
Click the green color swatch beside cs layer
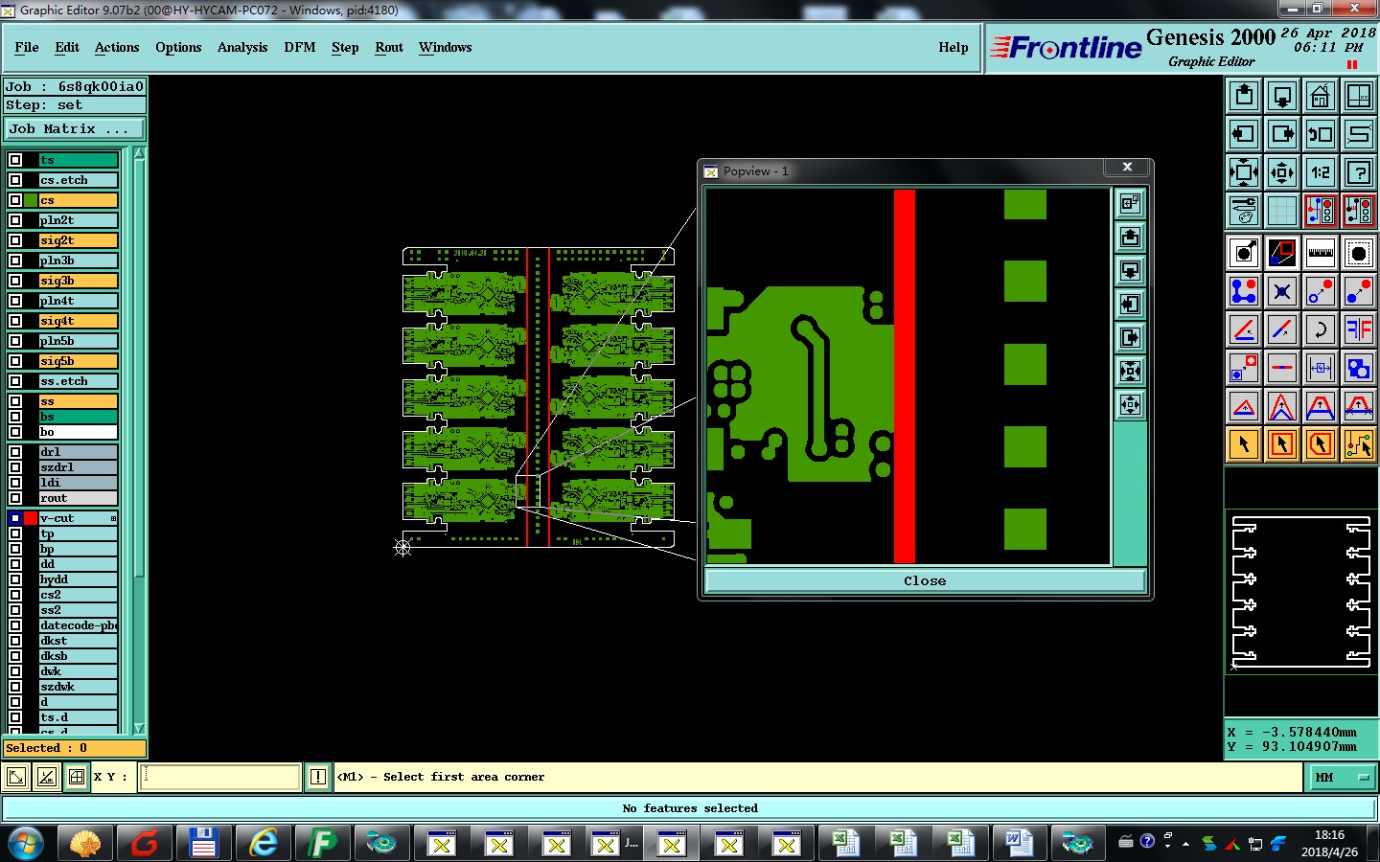(31, 200)
